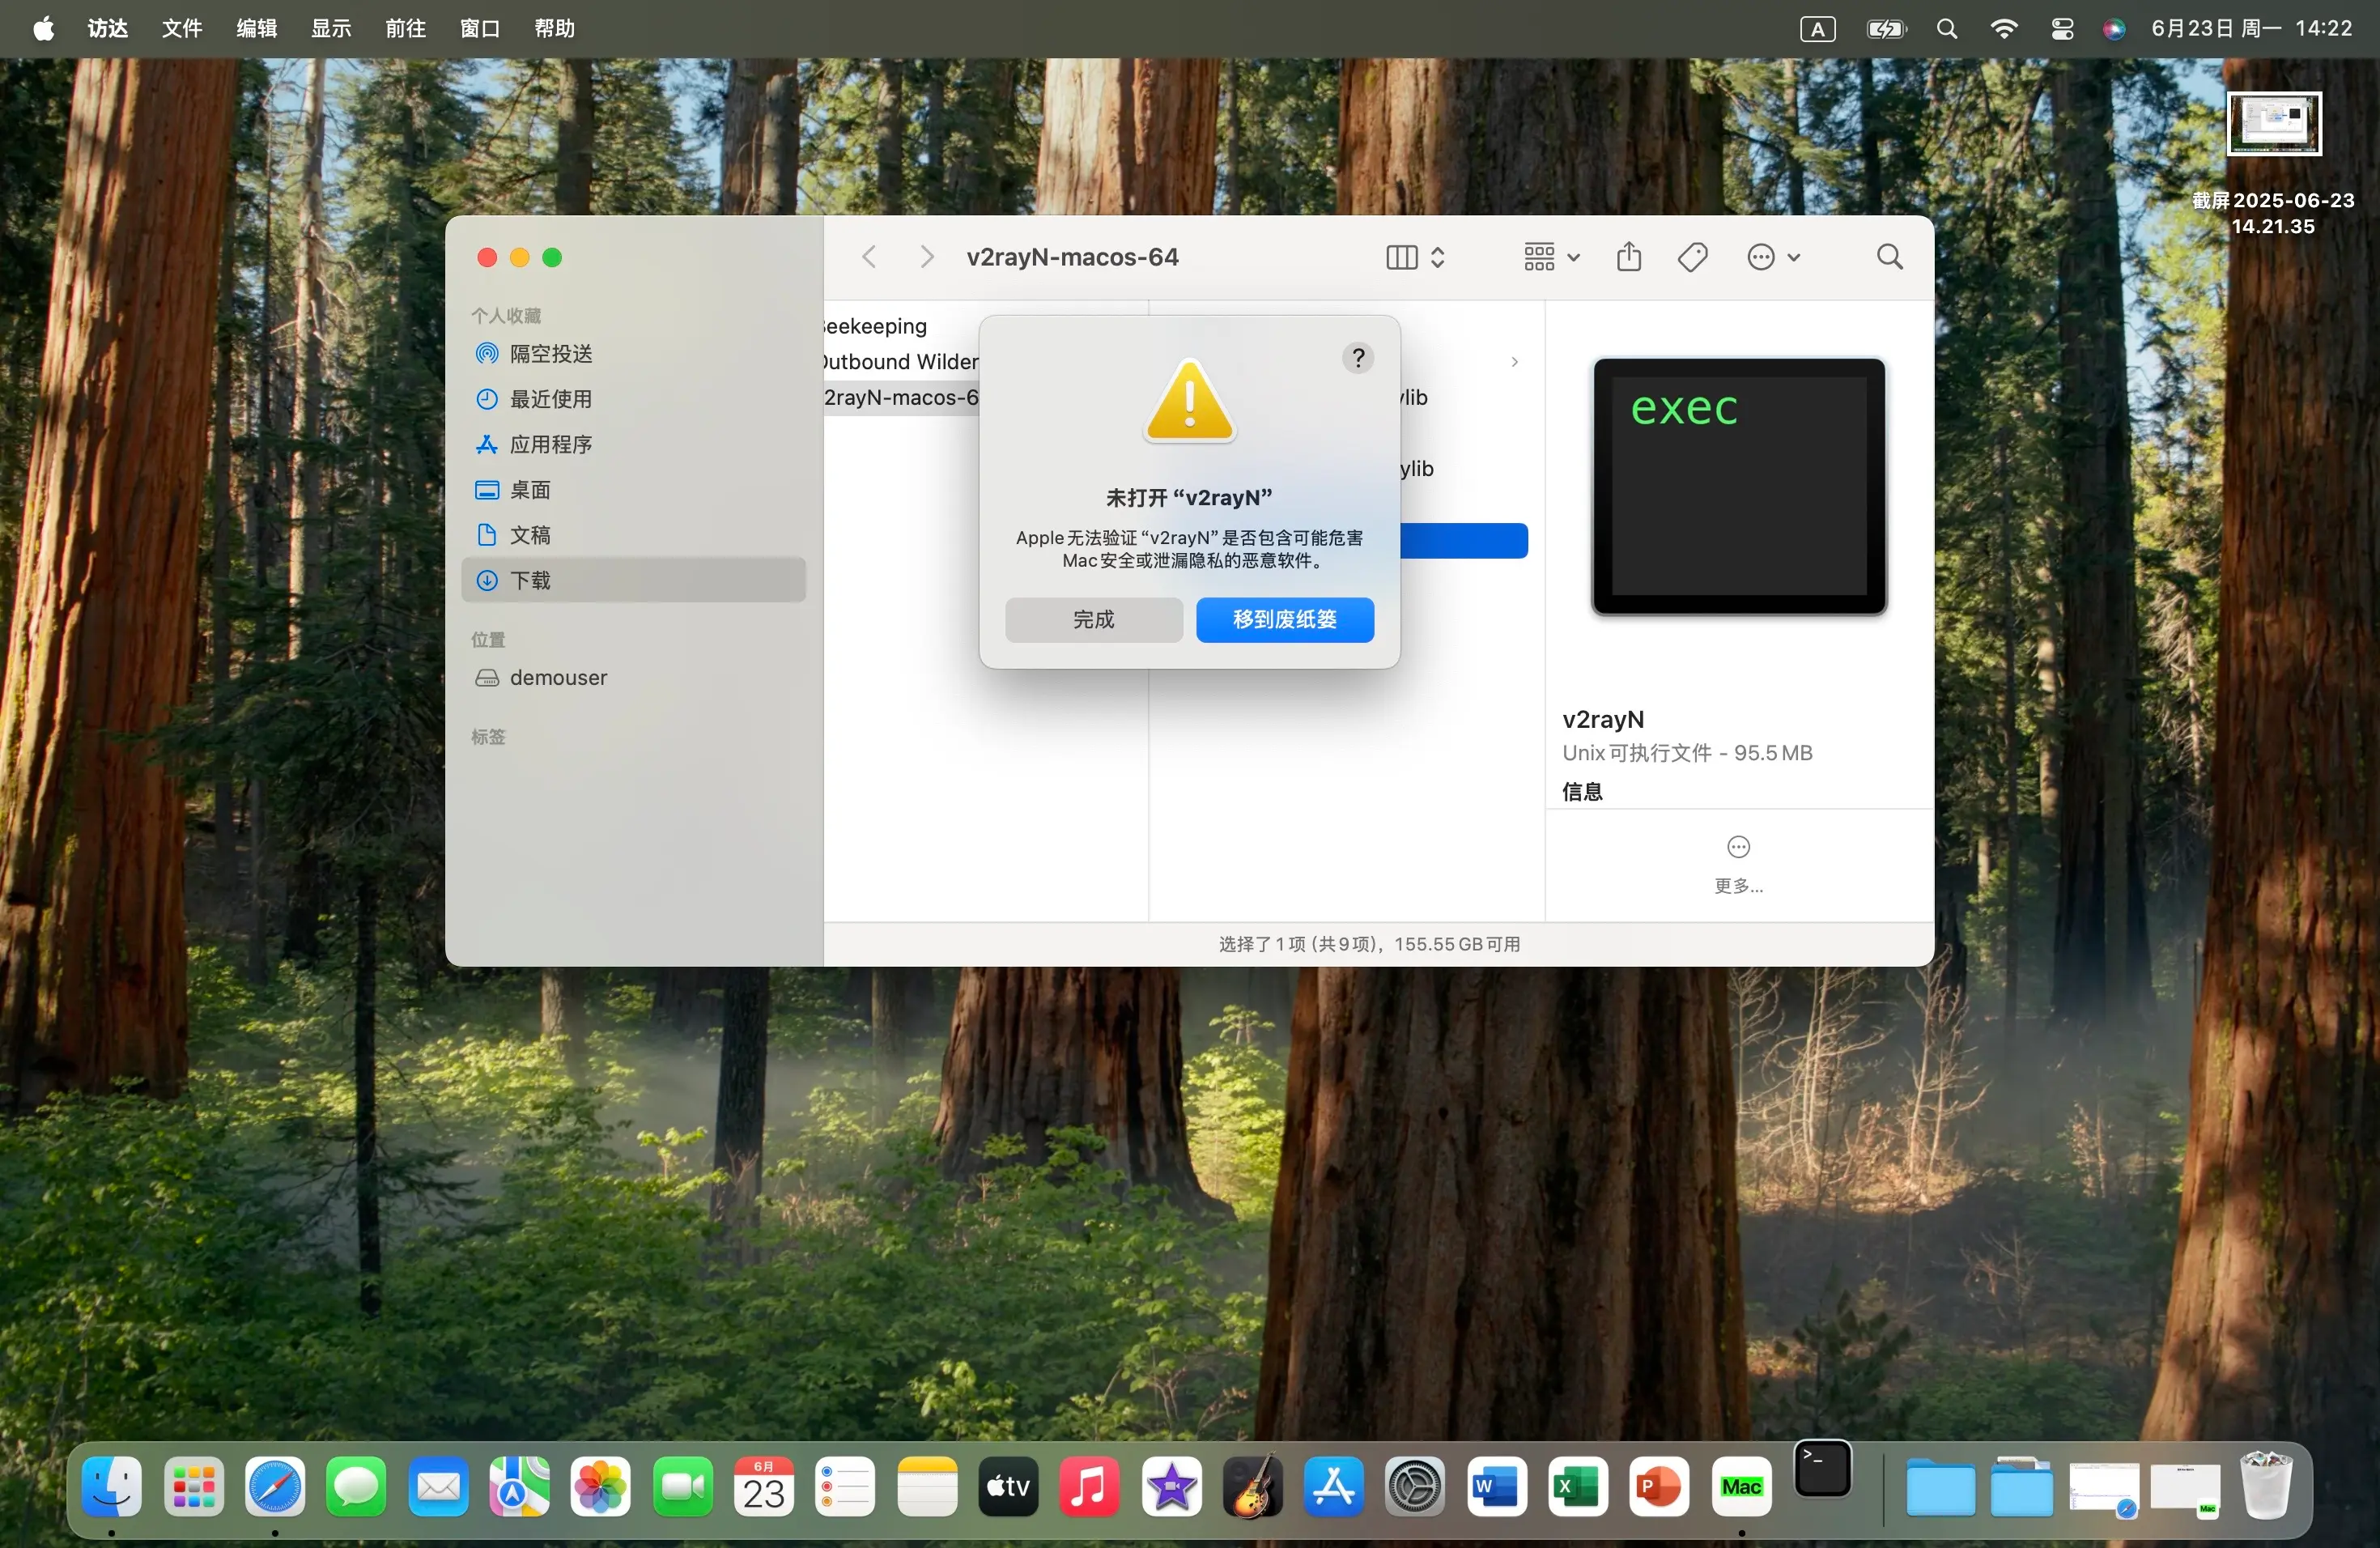
Task: Select 文稿 in the sidebar
Action: (x=634, y=535)
